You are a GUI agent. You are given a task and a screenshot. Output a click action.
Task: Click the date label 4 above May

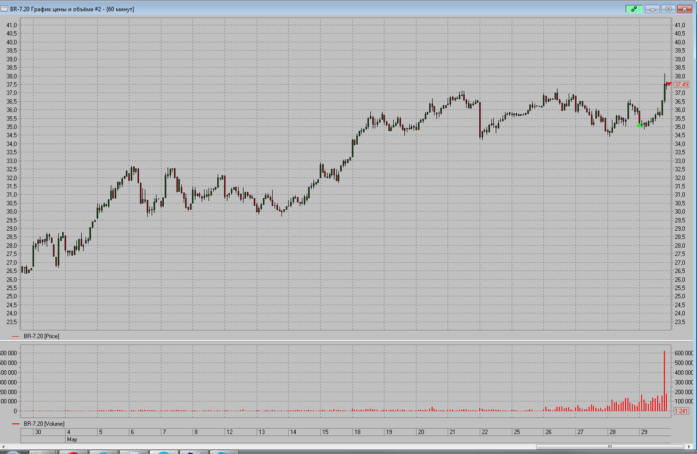point(69,432)
